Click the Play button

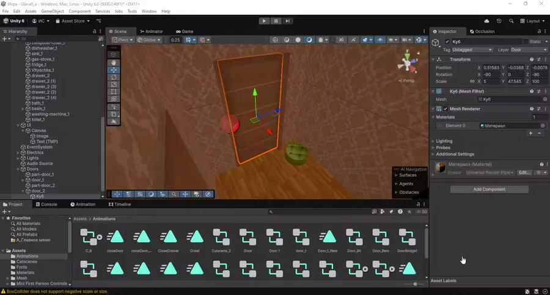click(x=264, y=21)
